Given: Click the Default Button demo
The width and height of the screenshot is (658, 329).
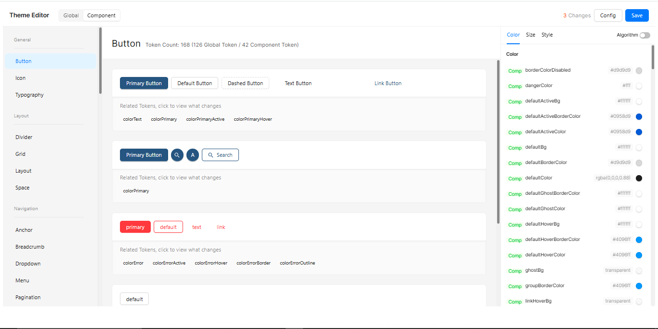Looking at the screenshot, I should (195, 83).
